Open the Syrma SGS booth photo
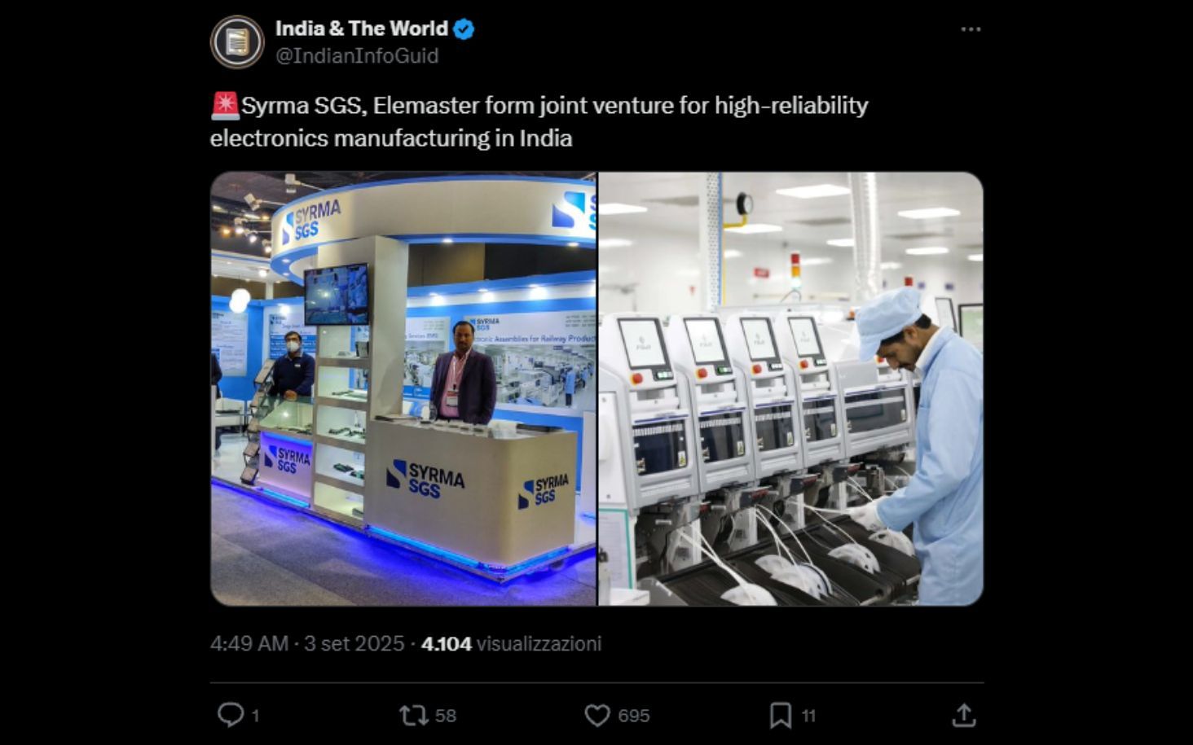This screenshot has height=745, width=1193. (403, 388)
